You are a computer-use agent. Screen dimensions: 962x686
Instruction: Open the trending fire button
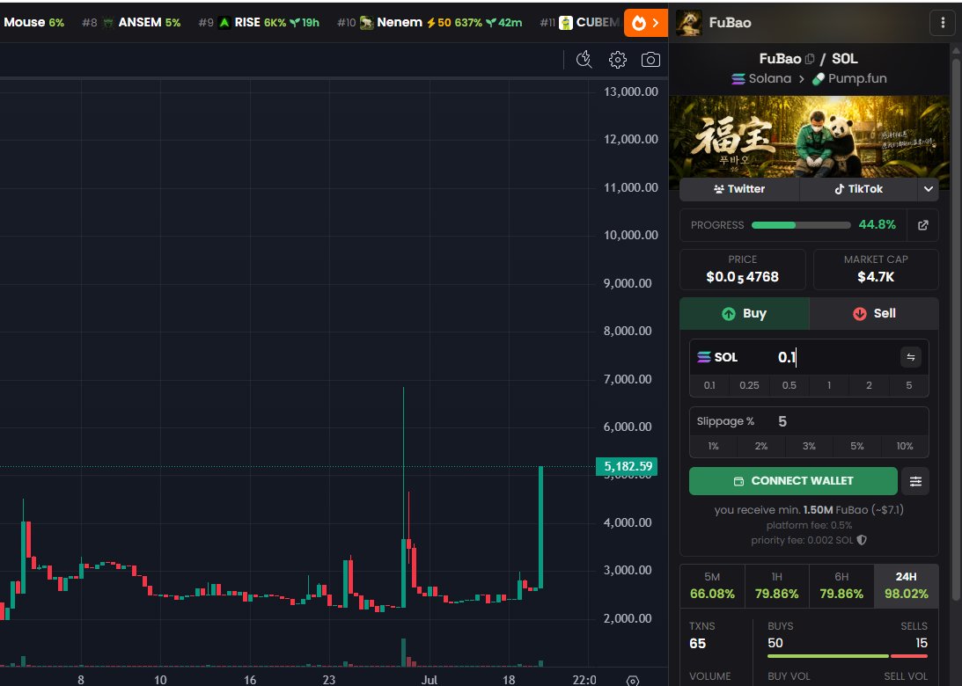point(645,23)
